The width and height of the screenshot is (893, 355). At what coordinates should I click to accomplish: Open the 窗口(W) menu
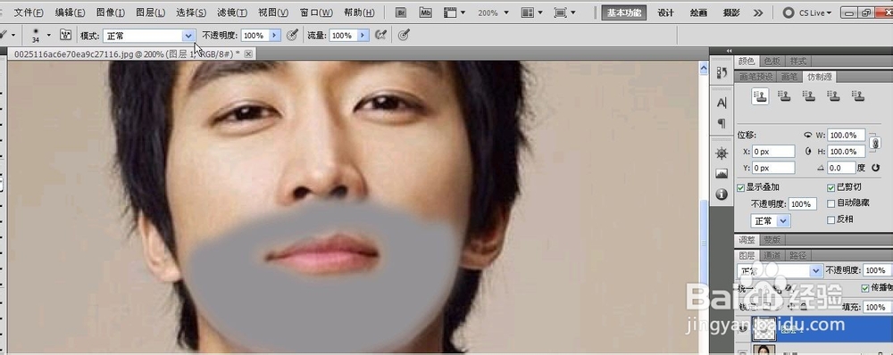(316, 12)
